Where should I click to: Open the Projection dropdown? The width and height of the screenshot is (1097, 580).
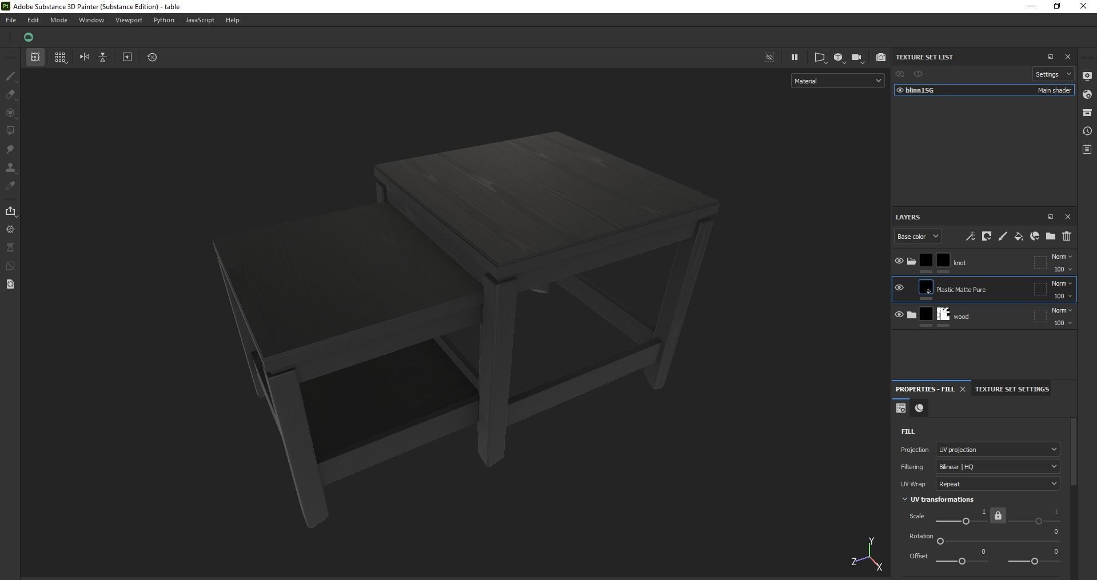[998, 450]
